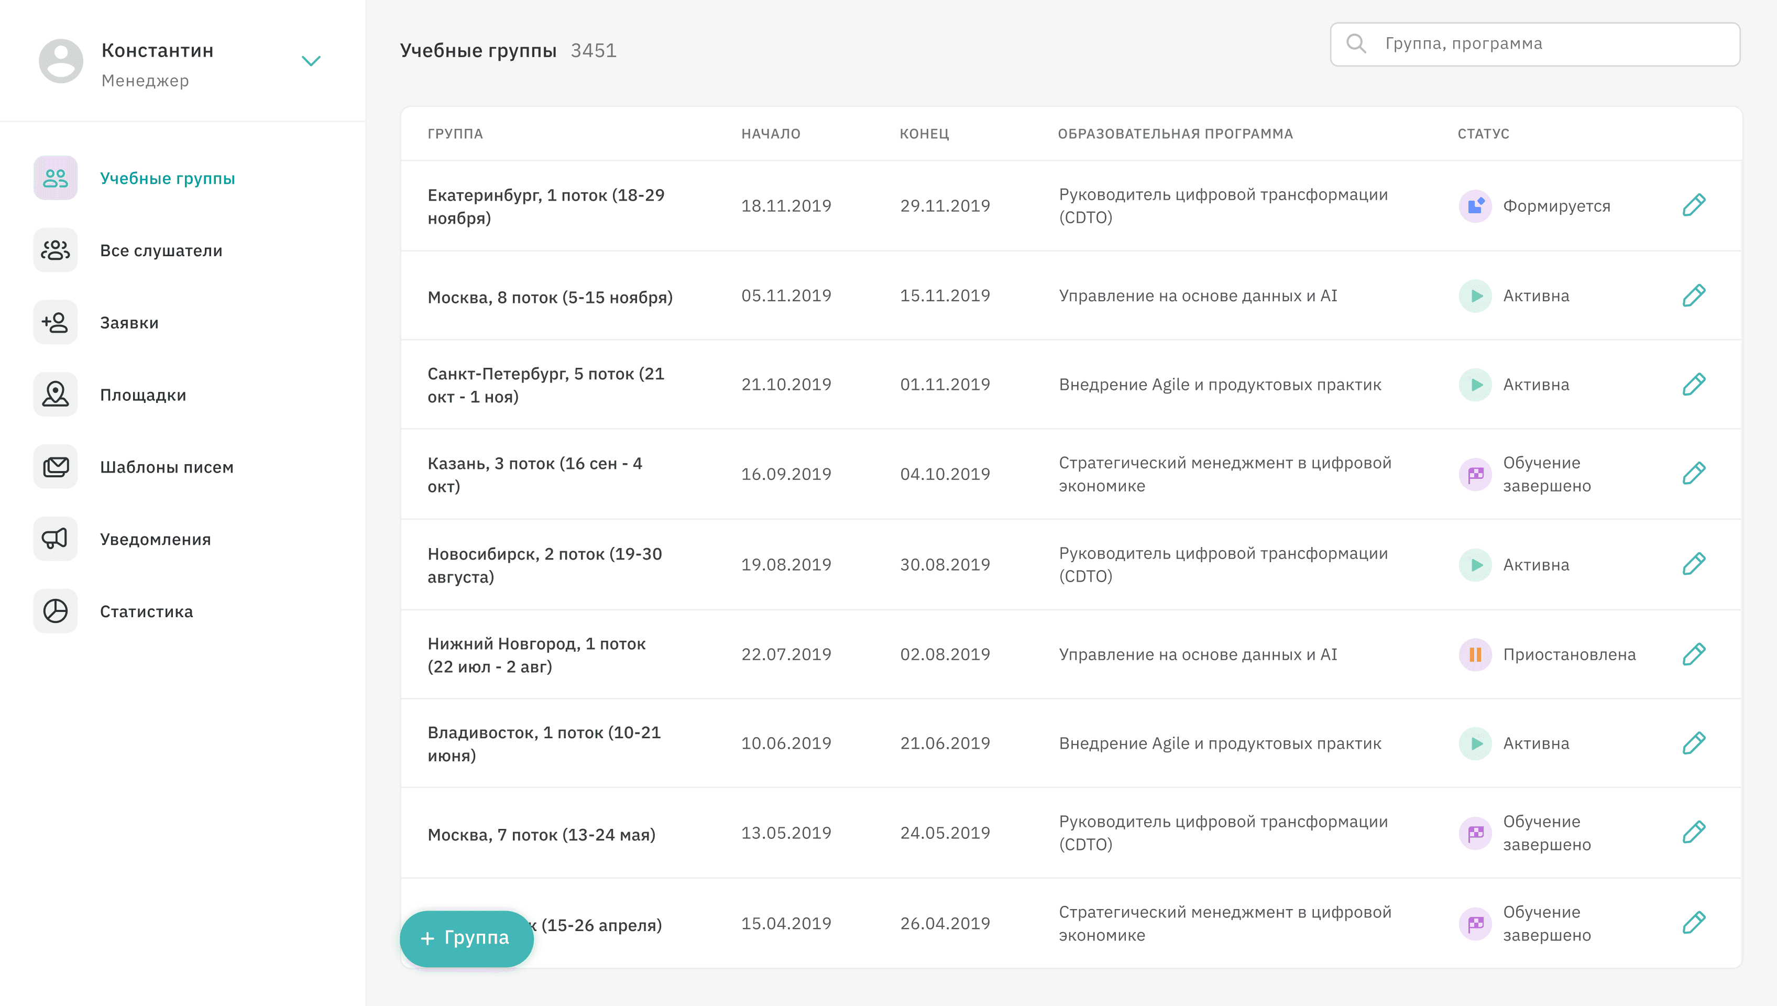Viewport: 1777px width, 1006px height.
Task: Select the Уведомления menu label
Action: (156, 539)
